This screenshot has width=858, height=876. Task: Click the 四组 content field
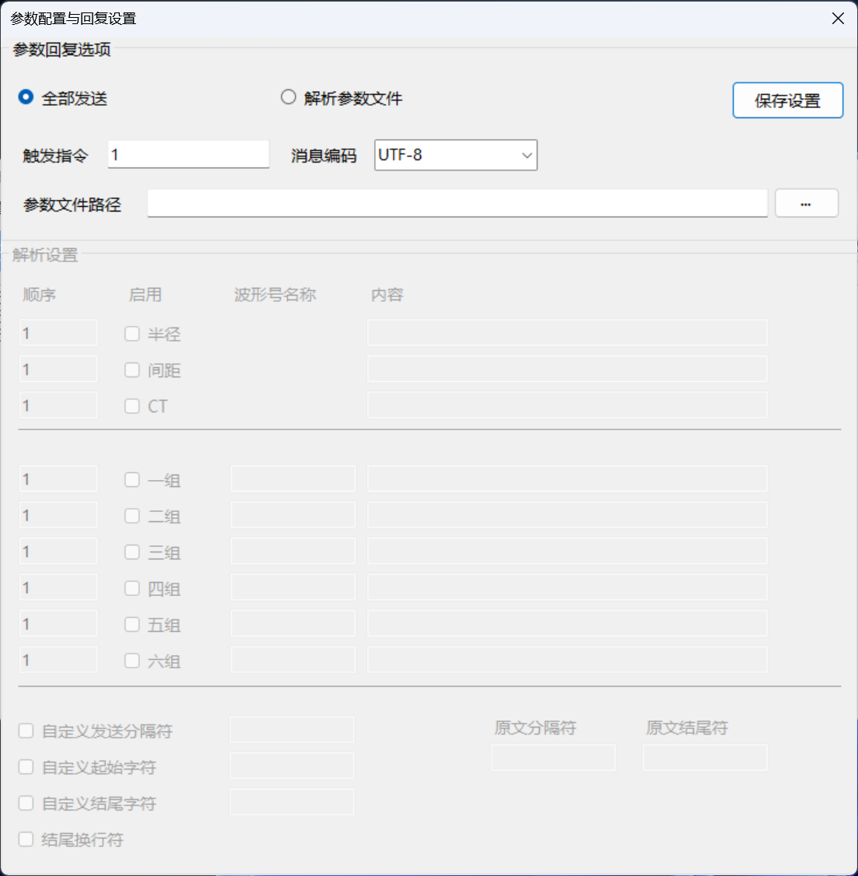point(568,587)
